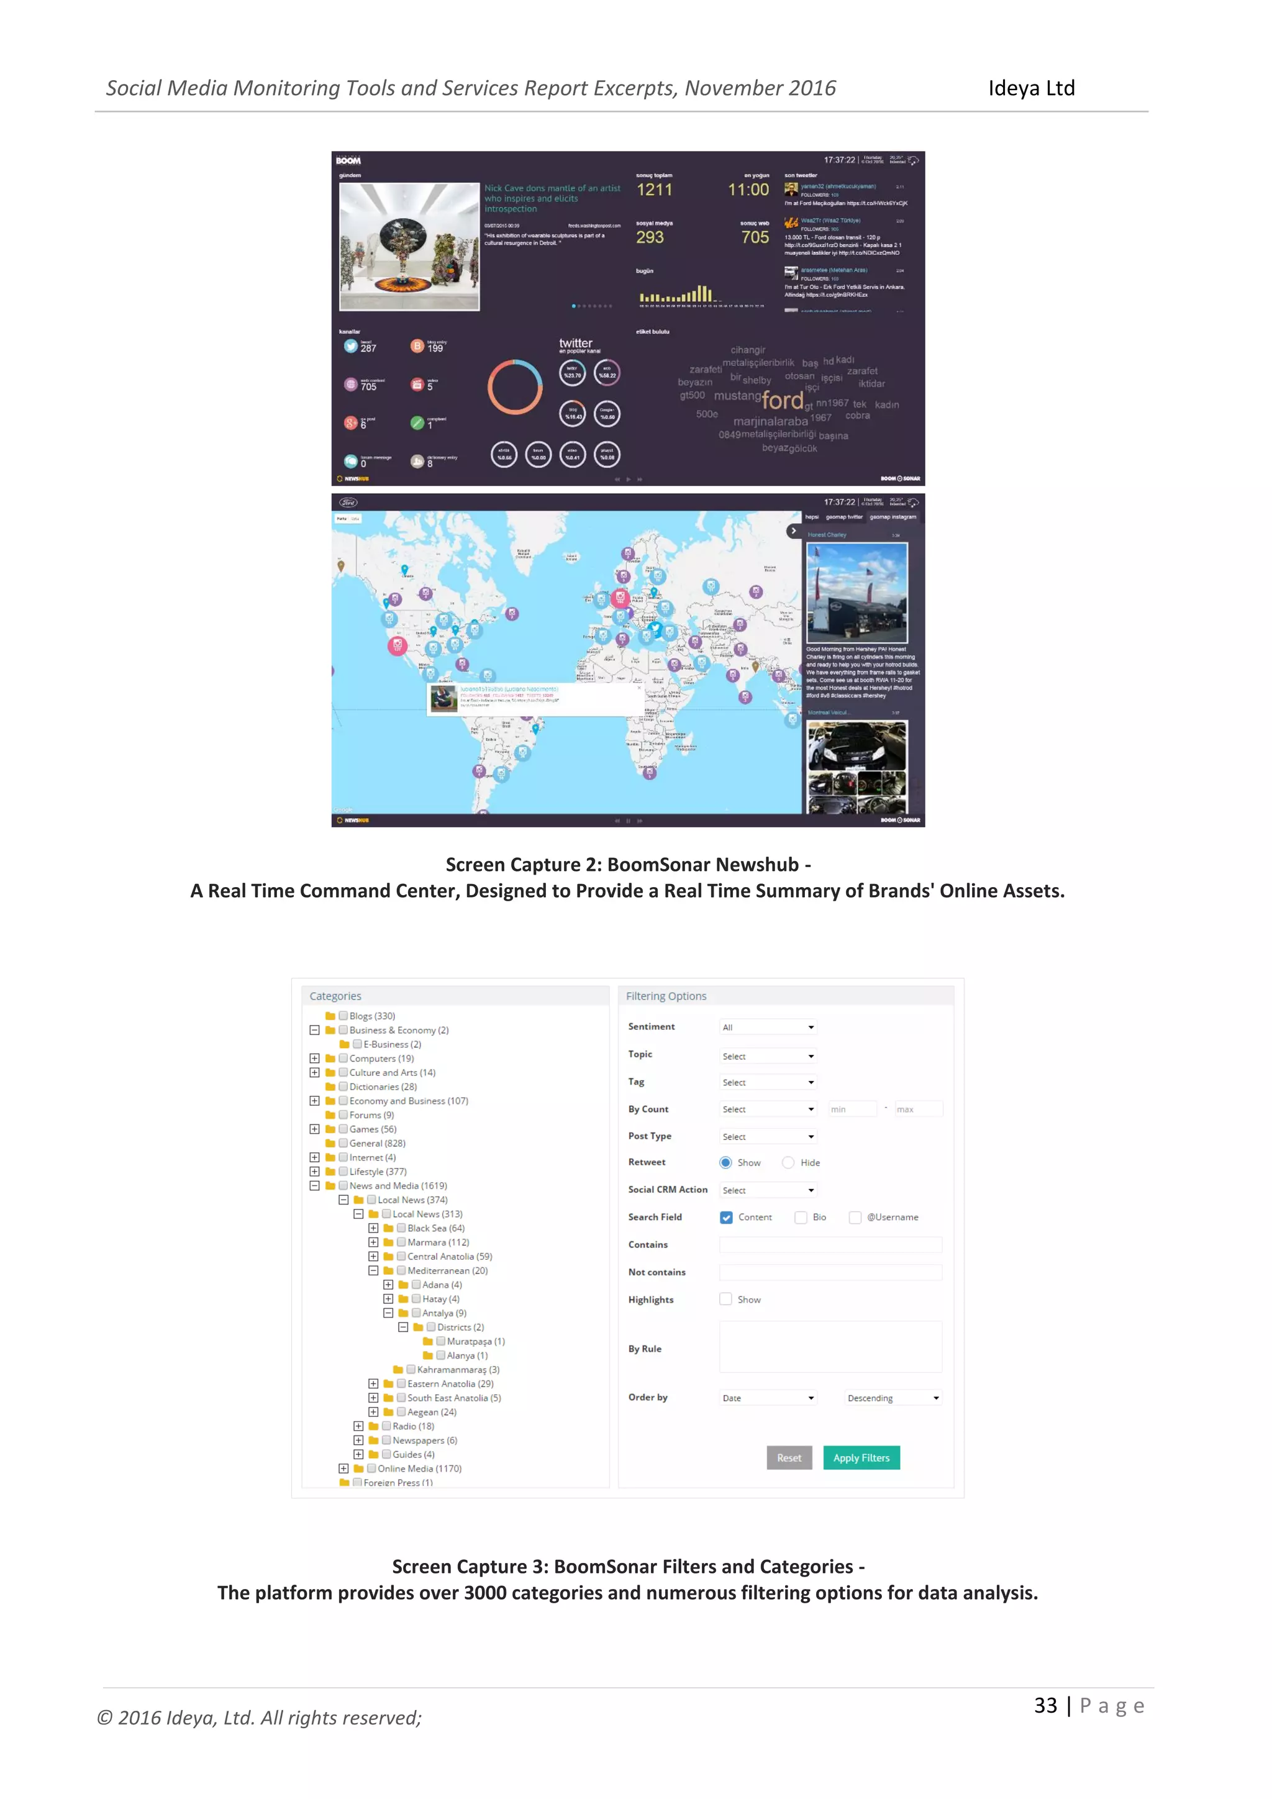Open the Order by Date dropdown

tap(768, 1398)
